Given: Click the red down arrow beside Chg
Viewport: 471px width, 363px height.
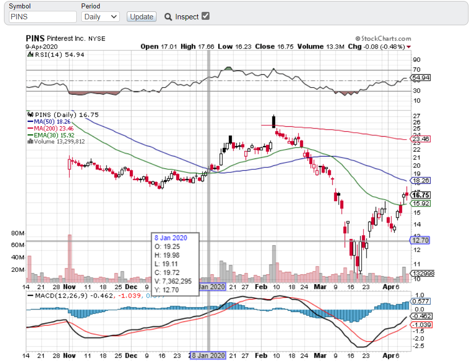Looking at the screenshot, I should pos(408,47).
